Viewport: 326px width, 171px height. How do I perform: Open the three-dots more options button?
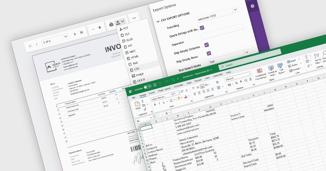pos(134,18)
